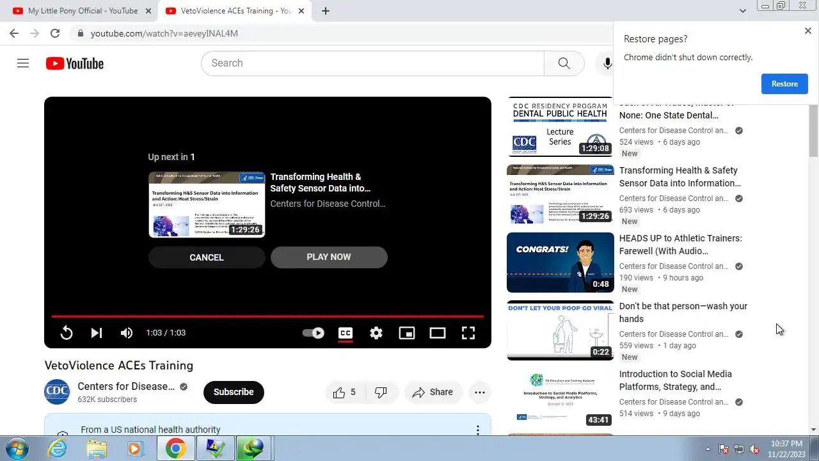The height and width of the screenshot is (461, 819).
Task: Subscribe to the CDC channel
Action: [x=234, y=392]
